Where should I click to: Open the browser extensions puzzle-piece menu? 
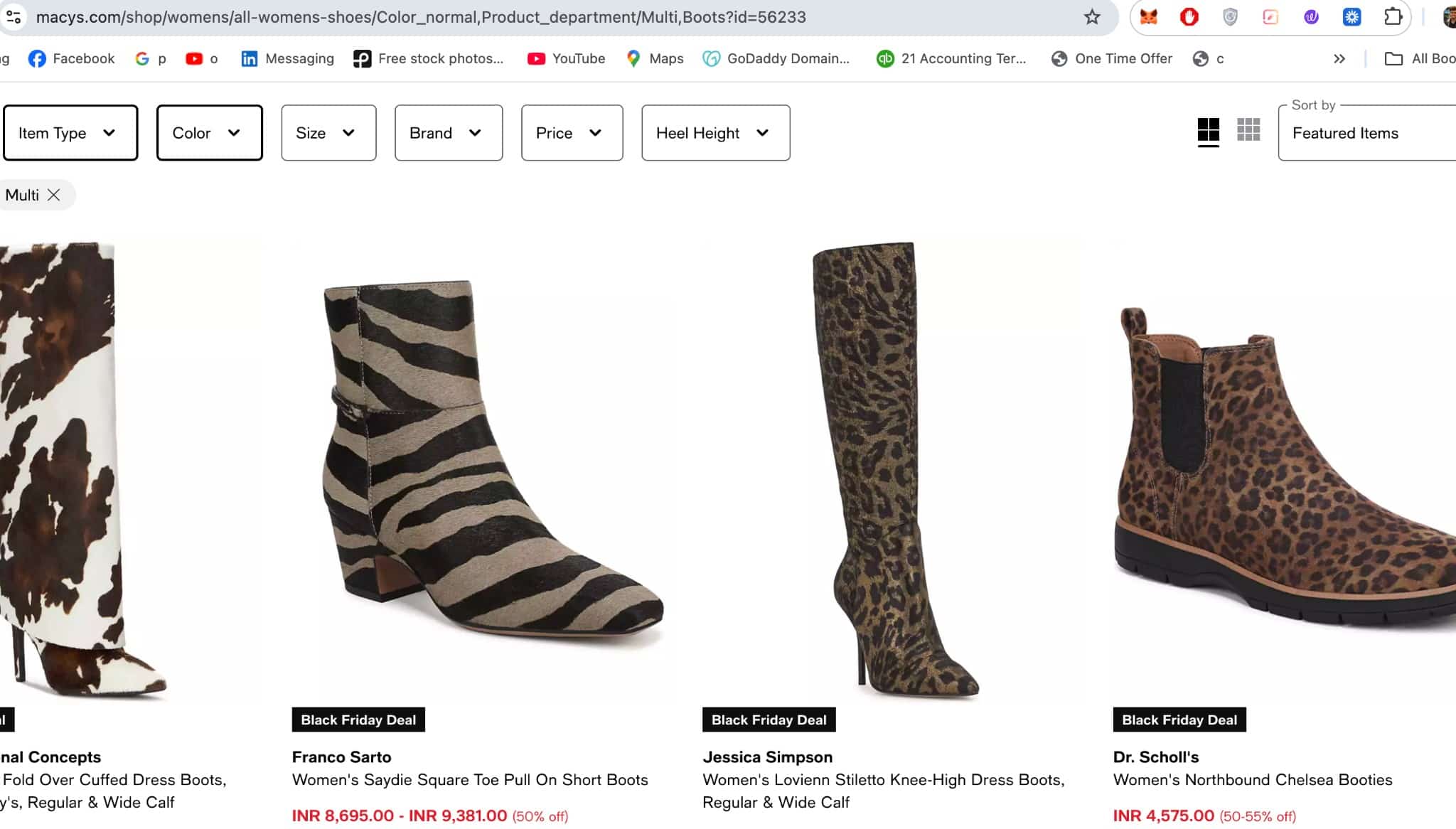click(x=1393, y=17)
